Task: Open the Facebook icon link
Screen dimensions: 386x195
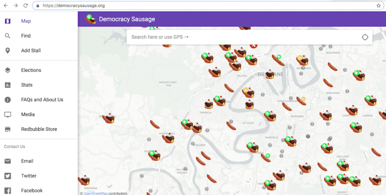Action: (x=8, y=190)
